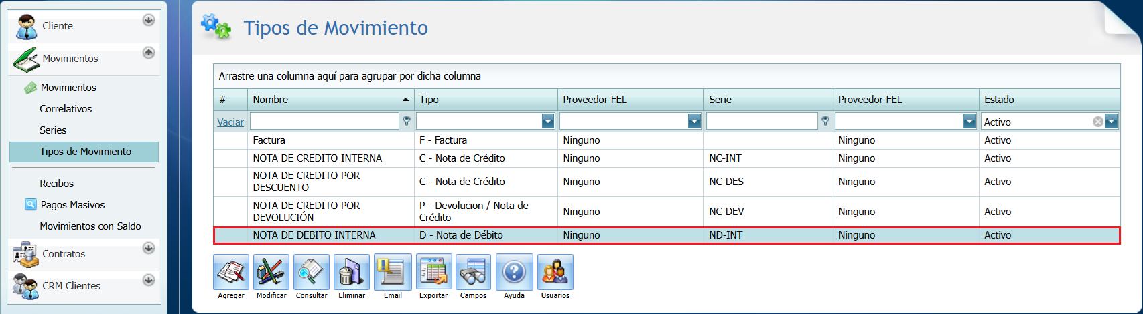Open Recibos menu item

tap(56, 184)
